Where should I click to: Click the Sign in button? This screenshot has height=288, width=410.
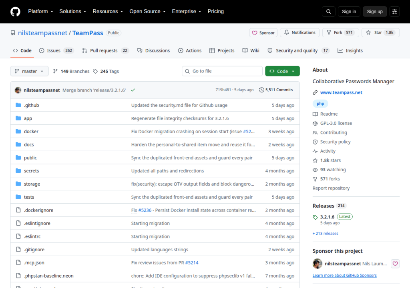pos(349,12)
